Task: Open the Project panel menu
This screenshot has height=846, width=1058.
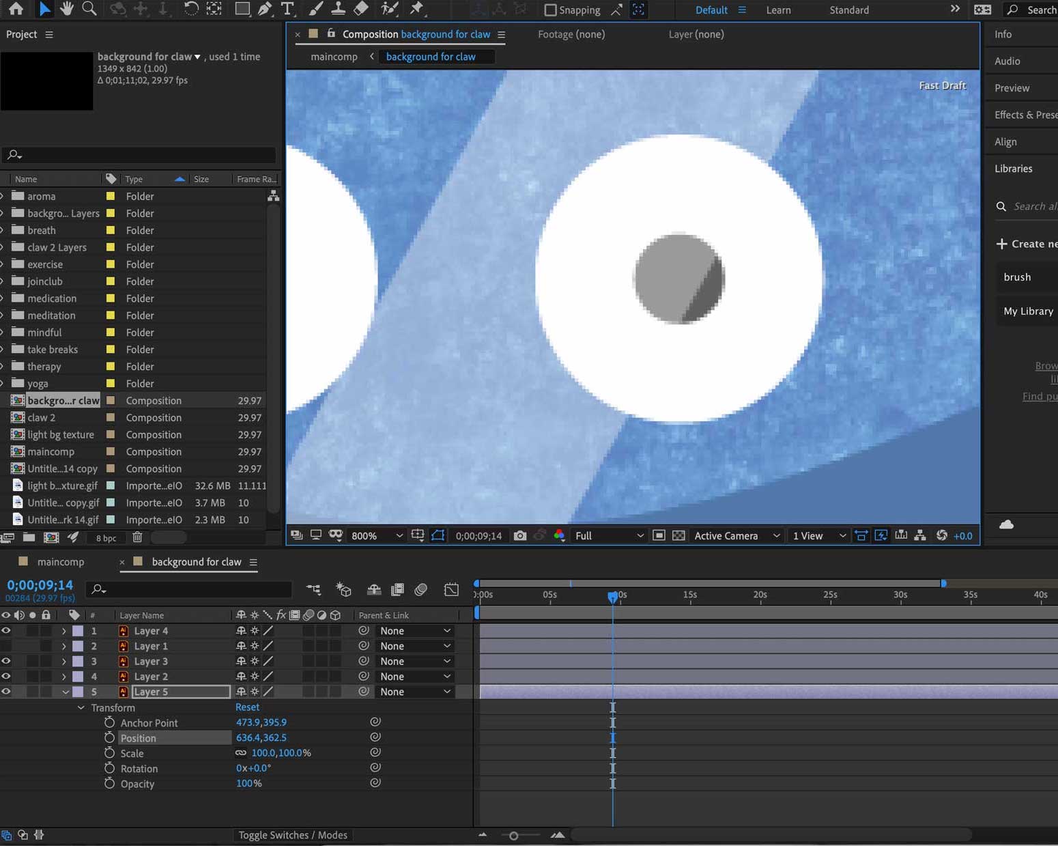Action: coord(49,34)
